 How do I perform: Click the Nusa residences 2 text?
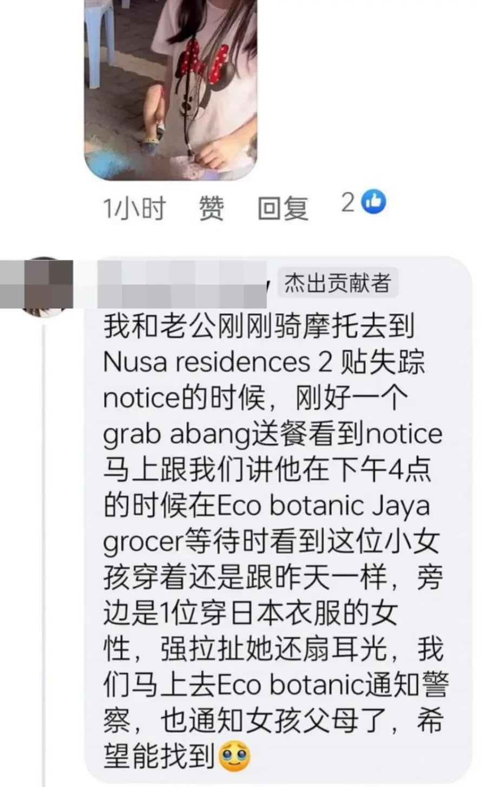point(217,363)
